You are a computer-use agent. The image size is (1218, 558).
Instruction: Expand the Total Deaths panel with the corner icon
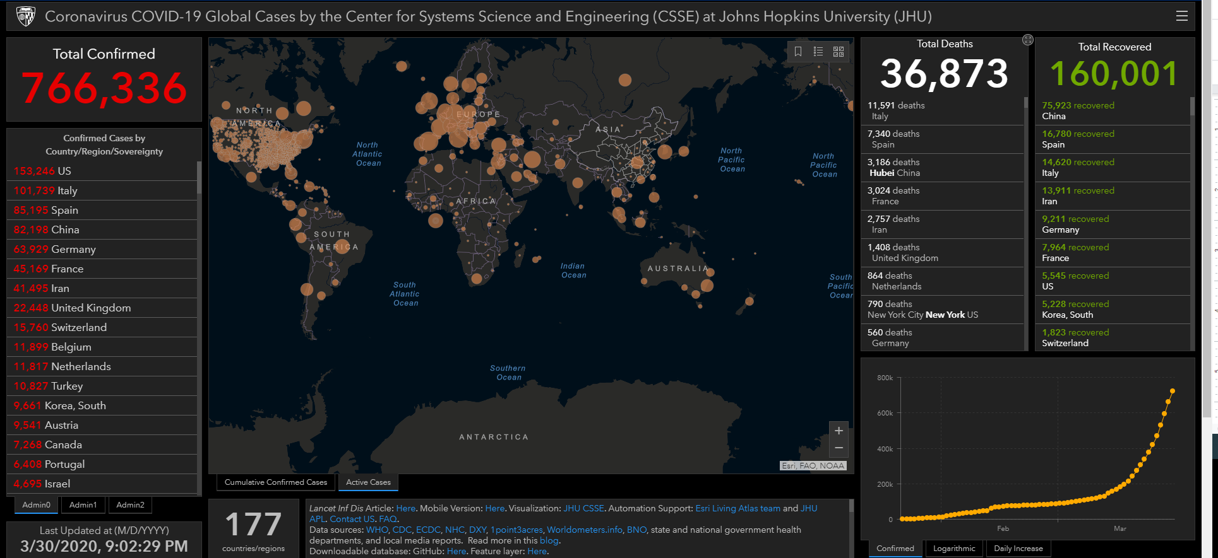coord(1028,40)
